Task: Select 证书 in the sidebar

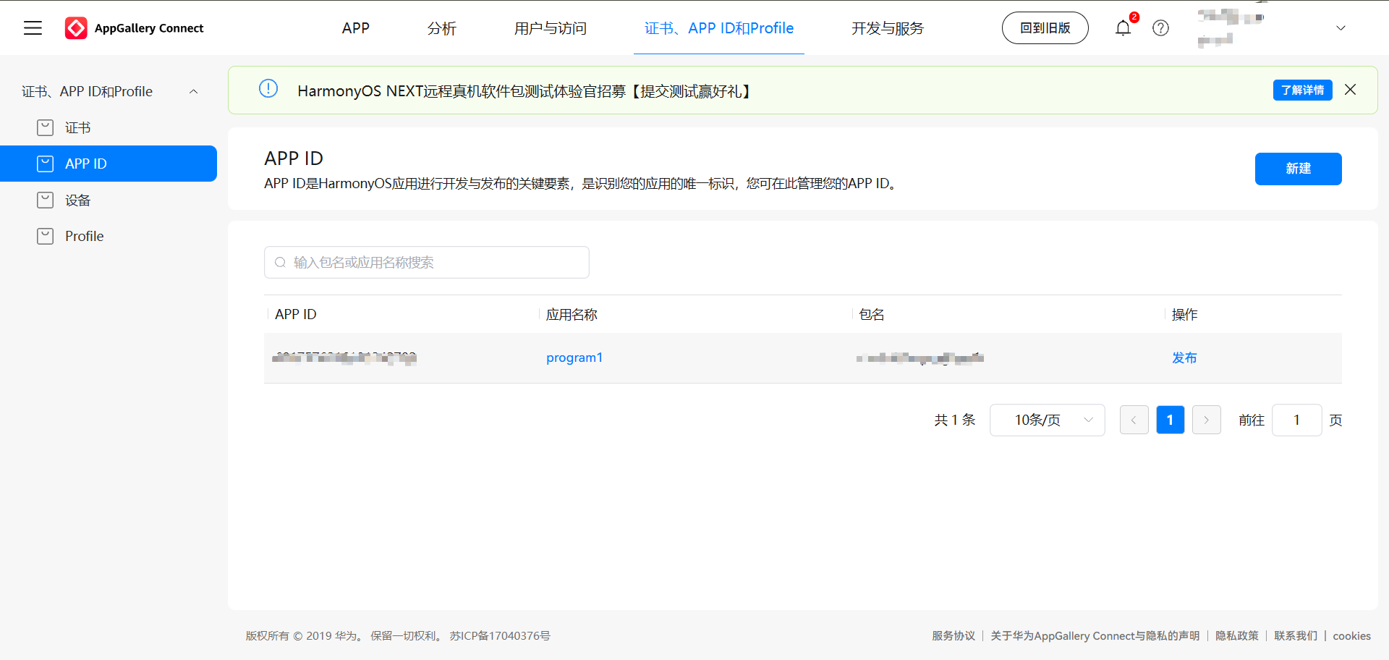Action: coord(109,128)
